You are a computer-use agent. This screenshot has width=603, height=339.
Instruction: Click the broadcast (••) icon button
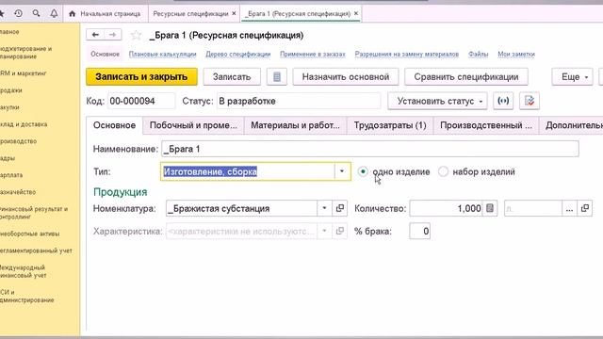503,101
